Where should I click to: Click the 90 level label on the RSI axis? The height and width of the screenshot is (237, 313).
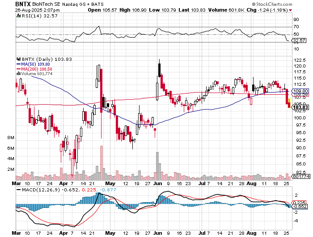click(x=296, y=20)
